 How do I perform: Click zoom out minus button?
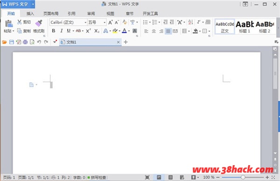point(218,177)
